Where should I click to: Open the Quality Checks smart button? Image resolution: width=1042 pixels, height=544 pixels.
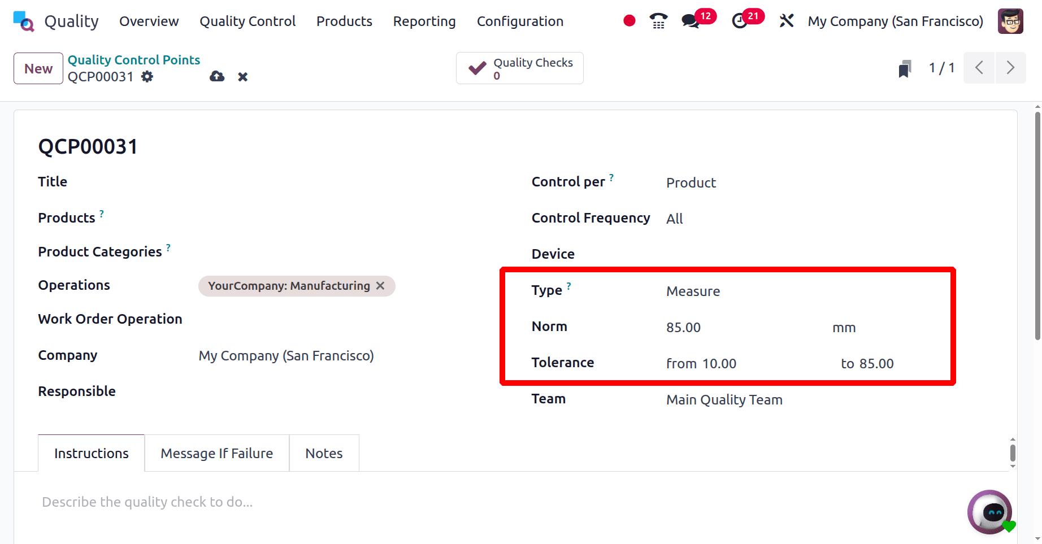click(x=519, y=68)
